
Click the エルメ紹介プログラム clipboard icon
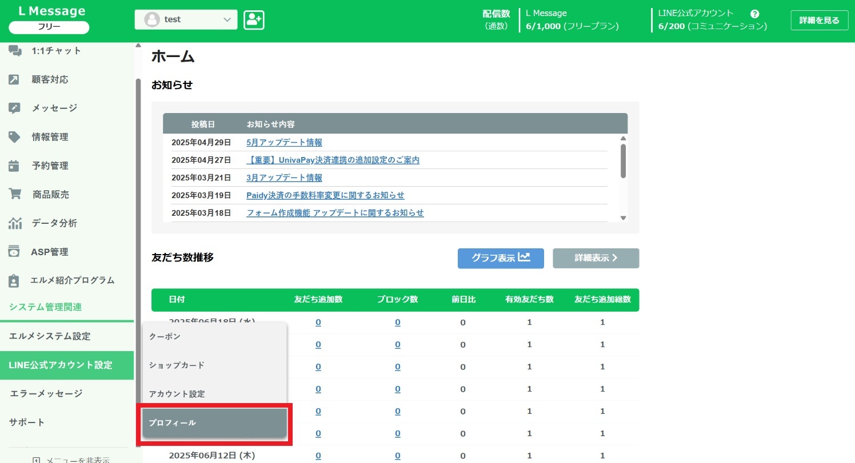click(x=14, y=280)
